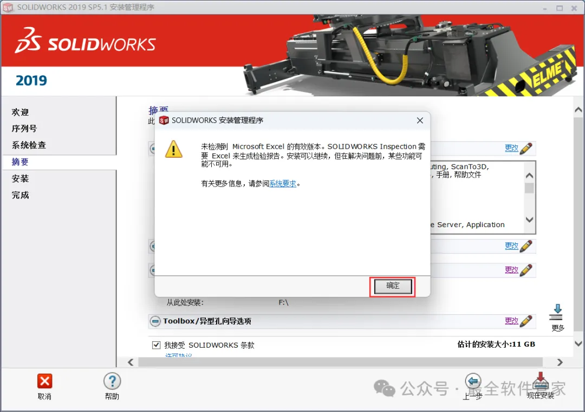585x412 pixels.
Task: Select 摘要 step in the sidebar
Action: (x=20, y=162)
